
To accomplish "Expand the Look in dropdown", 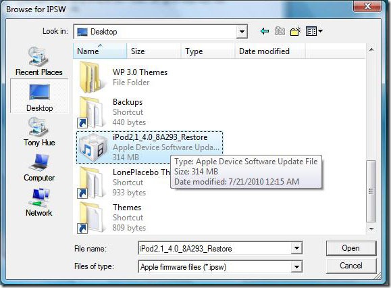I will [x=242, y=32].
